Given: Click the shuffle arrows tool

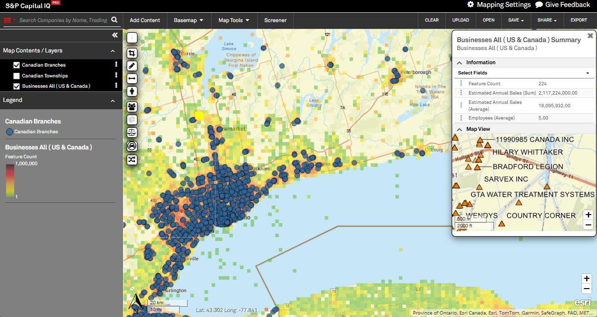Looking at the screenshot, I should point(132,160).
